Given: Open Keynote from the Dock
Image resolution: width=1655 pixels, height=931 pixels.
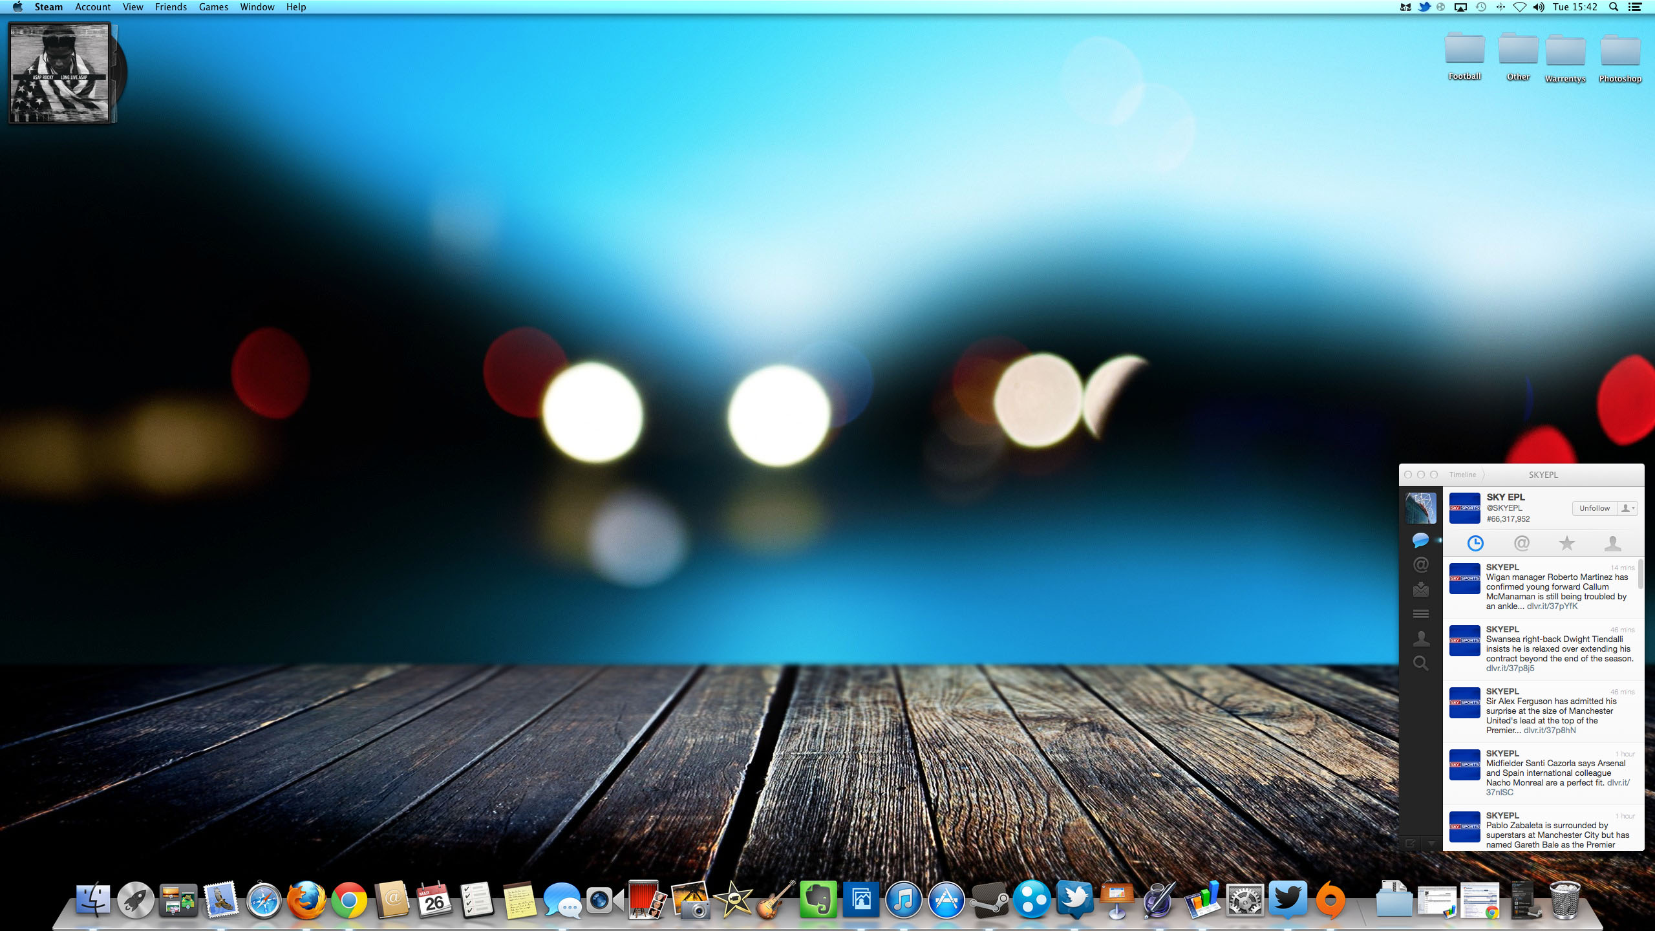Looking at the screenshot, I should 1117,900.
